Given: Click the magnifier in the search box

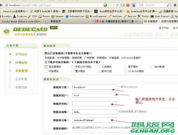Looking at the screenshot, I should pos(168,5).
